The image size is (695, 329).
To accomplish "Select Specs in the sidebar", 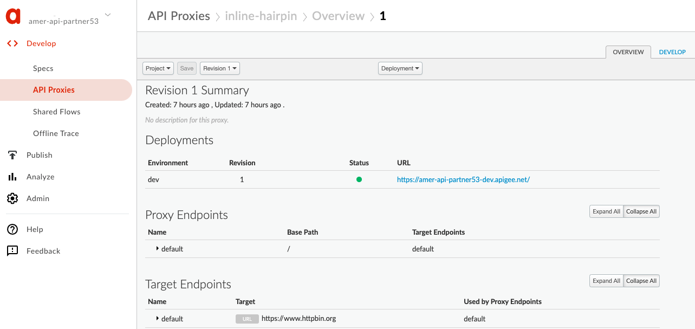I will click(x=43, y=68).
